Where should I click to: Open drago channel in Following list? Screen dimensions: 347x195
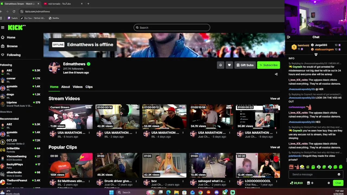20,96
